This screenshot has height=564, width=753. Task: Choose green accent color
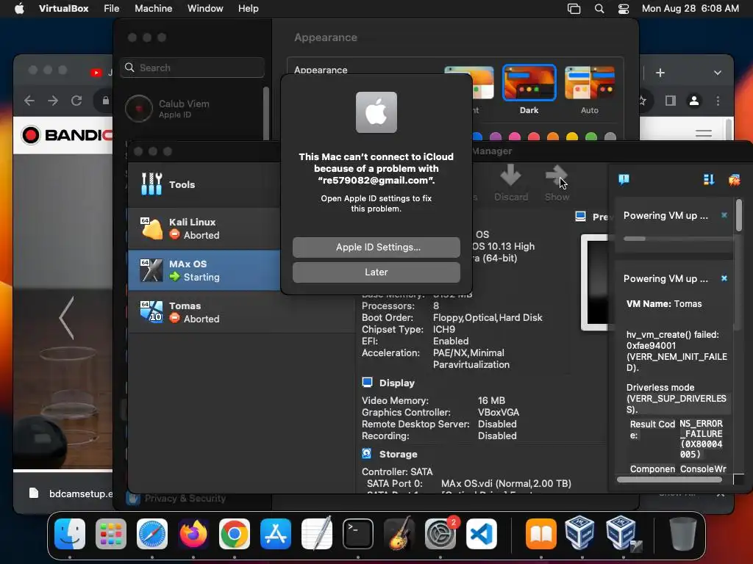[591, 137]
